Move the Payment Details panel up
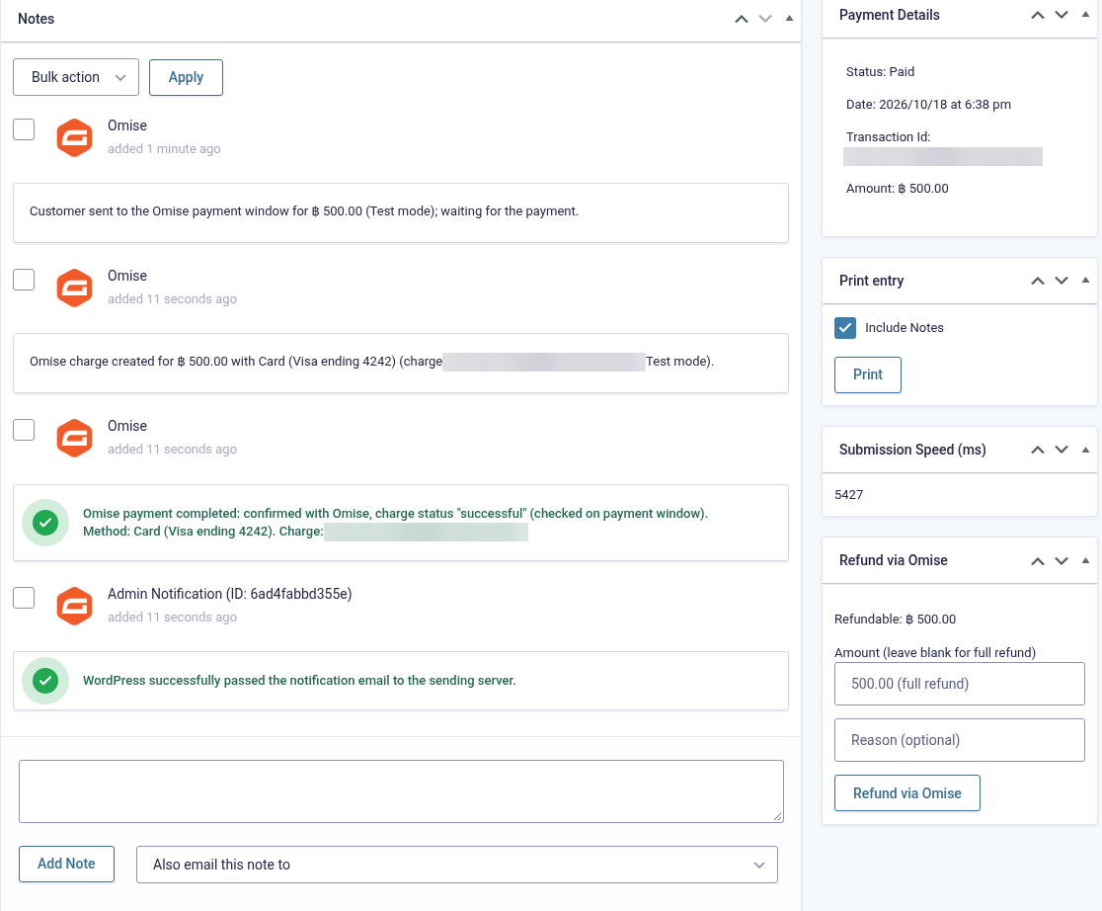1102x911 pixels. (1038, 15)
